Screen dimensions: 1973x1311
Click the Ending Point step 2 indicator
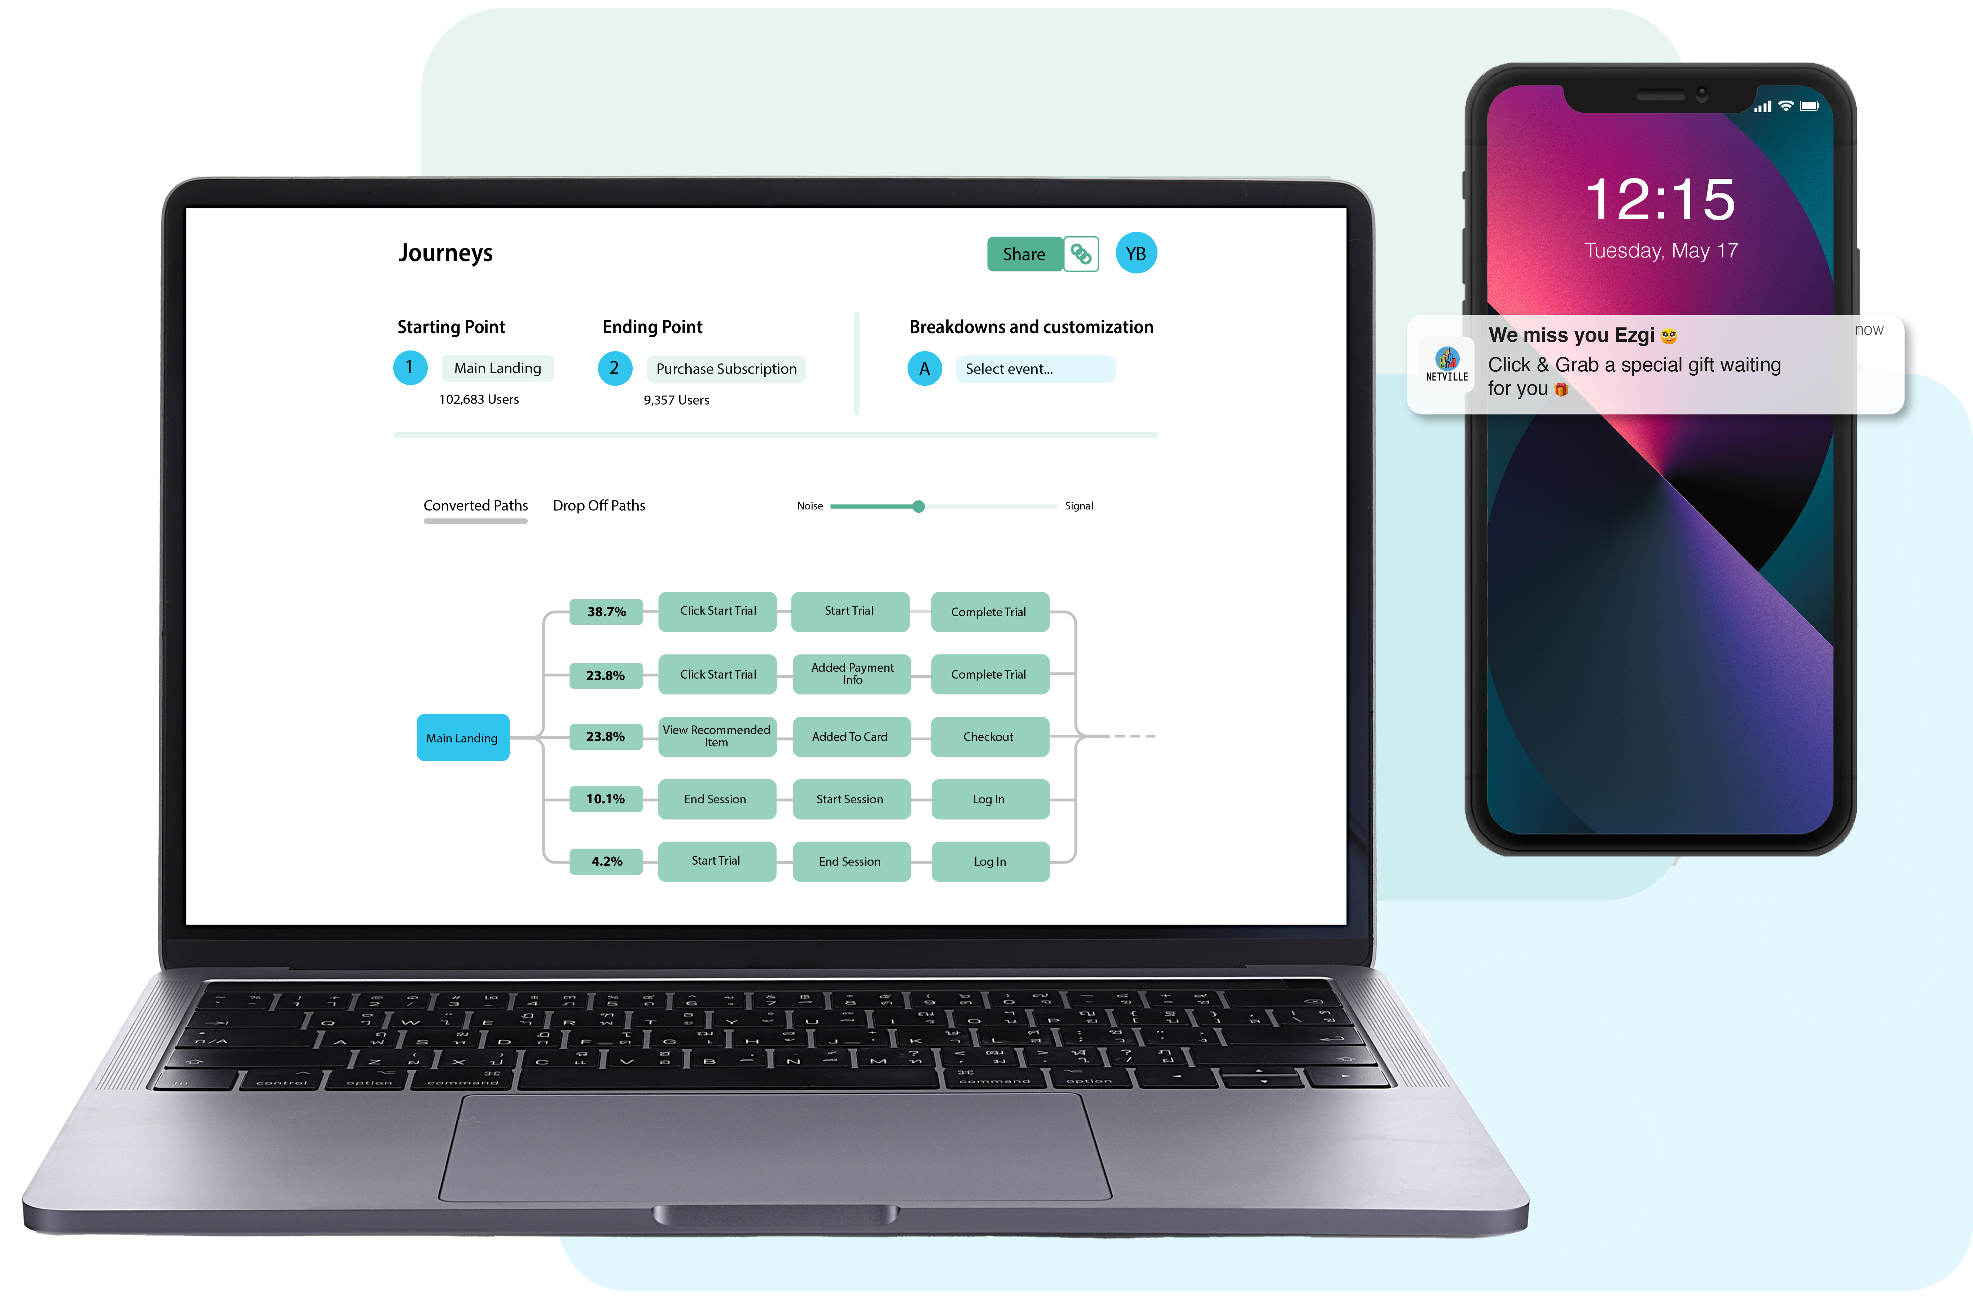(612, 367)
